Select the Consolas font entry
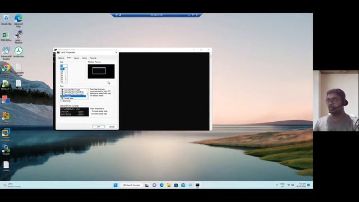 point(73,96)
